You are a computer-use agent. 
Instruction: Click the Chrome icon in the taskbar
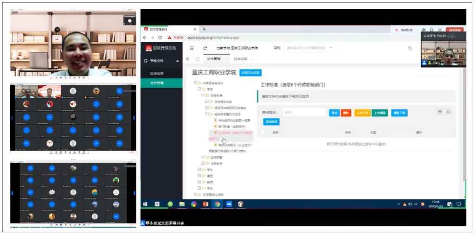coord(217,204)
